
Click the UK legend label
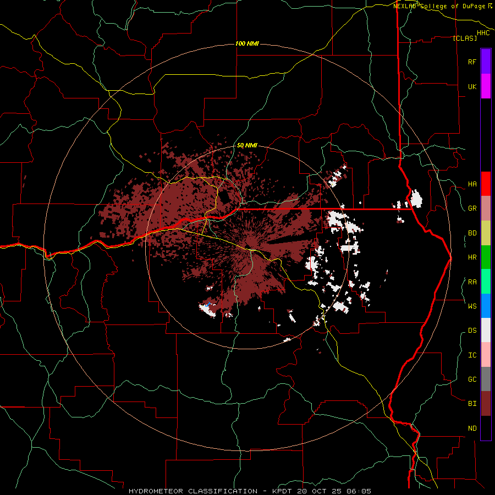point(472,86)
